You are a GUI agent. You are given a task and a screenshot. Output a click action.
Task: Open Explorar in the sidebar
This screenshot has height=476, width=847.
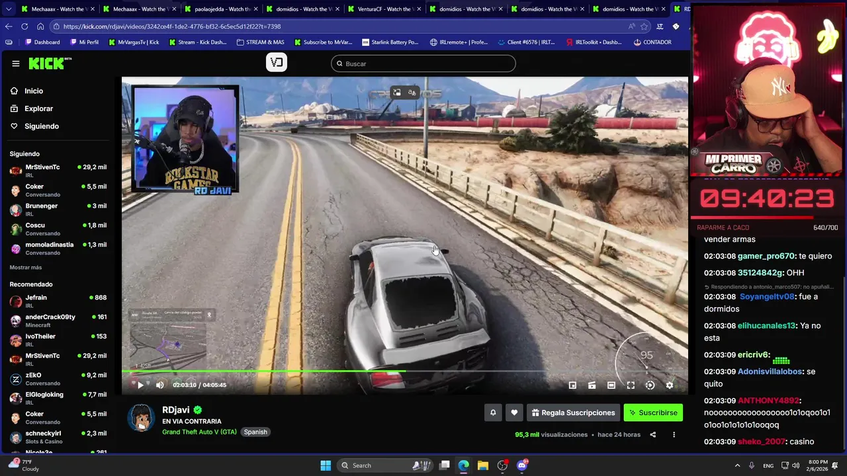38,108
